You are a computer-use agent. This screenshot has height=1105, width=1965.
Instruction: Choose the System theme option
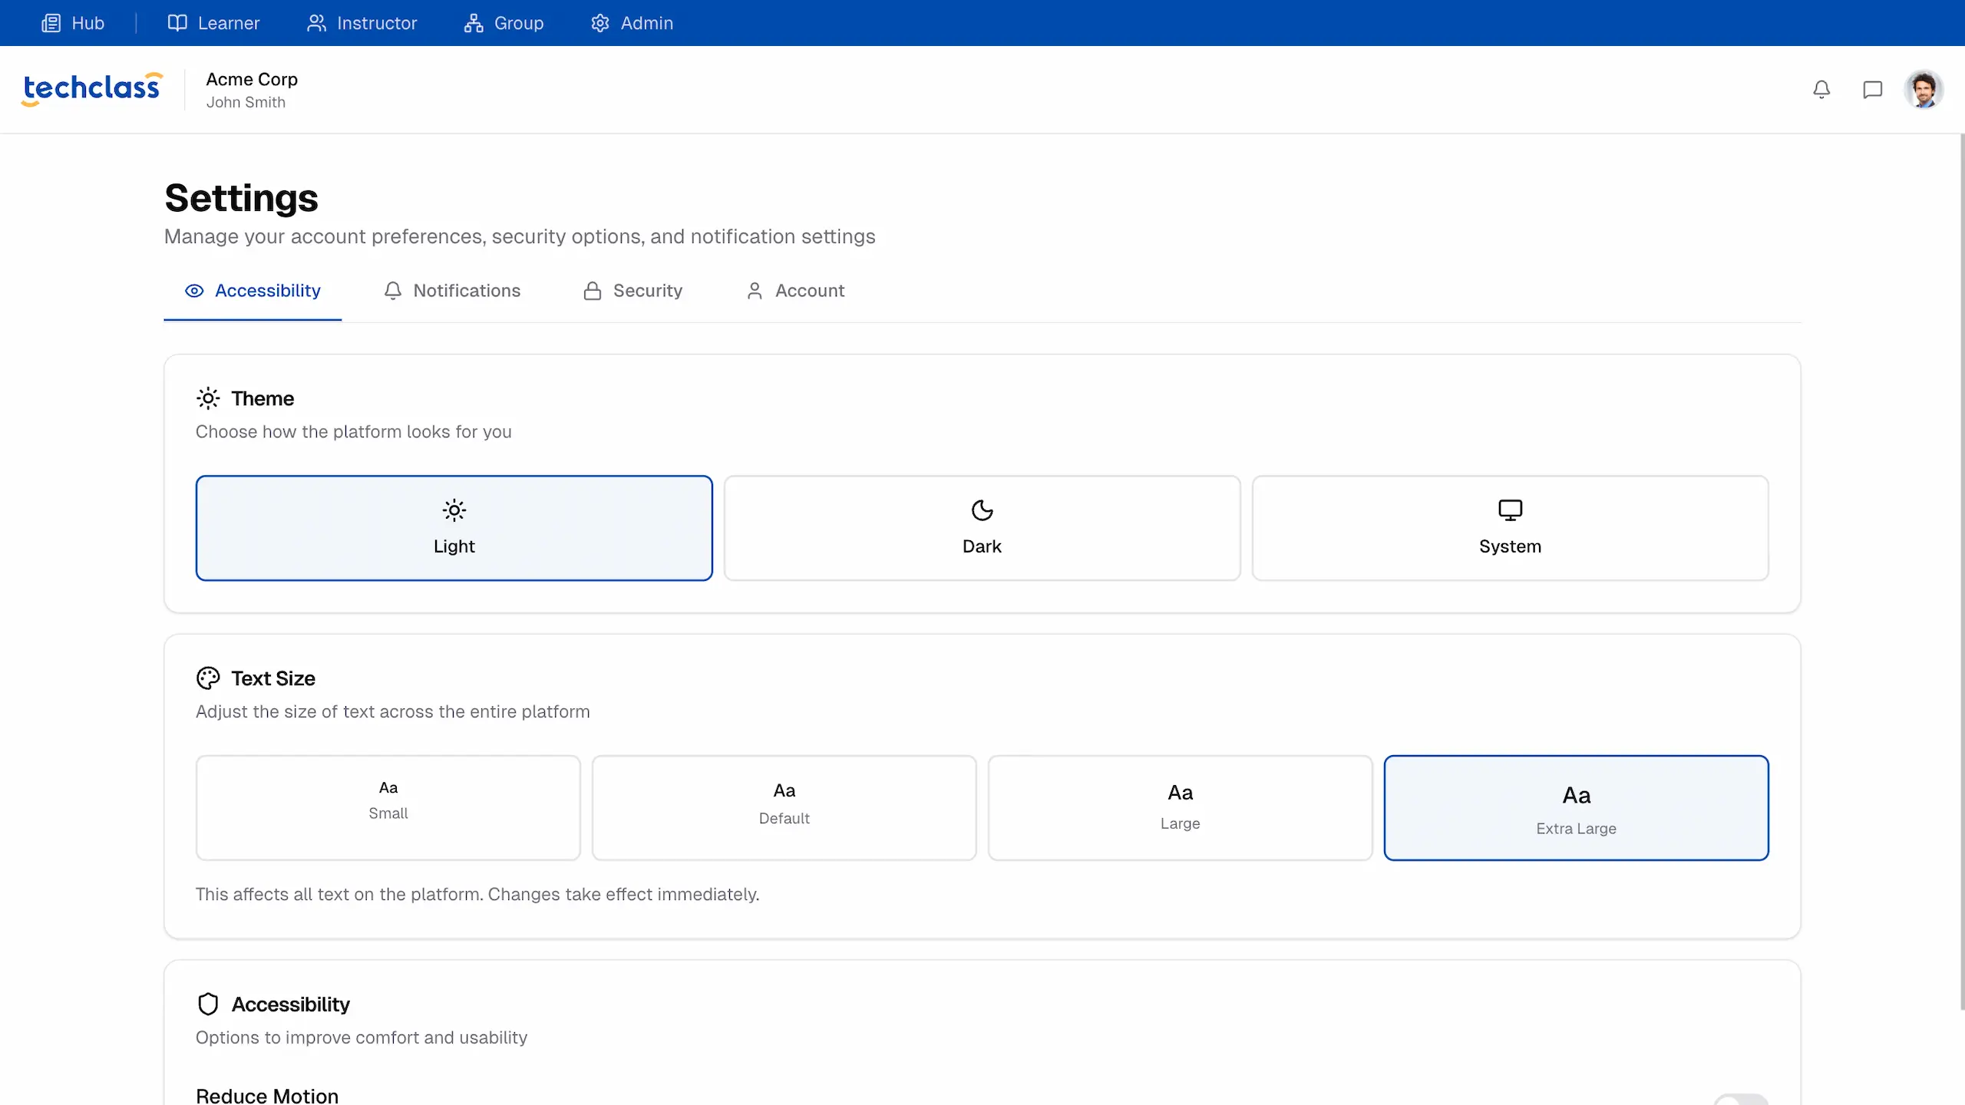pyautogui.click(x=1510, y=528)
